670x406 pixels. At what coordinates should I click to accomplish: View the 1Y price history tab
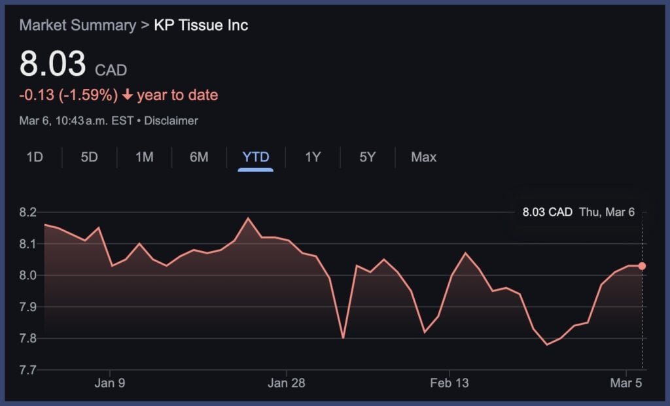pos(313,157)
